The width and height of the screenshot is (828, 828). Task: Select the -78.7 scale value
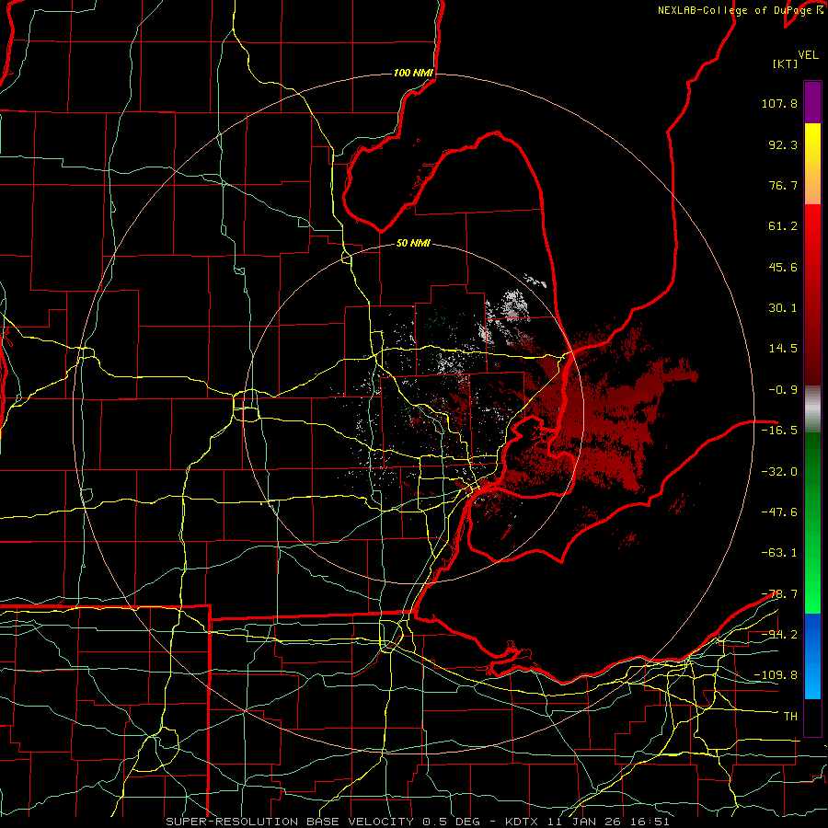coord(779,594)
